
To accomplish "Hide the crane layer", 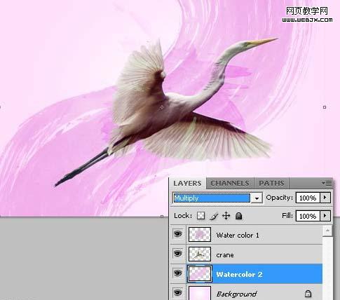I will [x=177, y=254].
